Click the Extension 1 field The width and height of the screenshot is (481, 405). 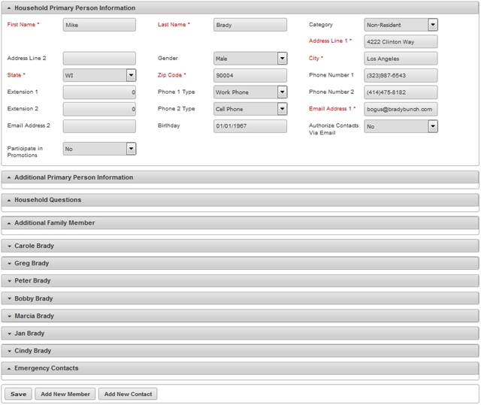click(x=99, y=92)
